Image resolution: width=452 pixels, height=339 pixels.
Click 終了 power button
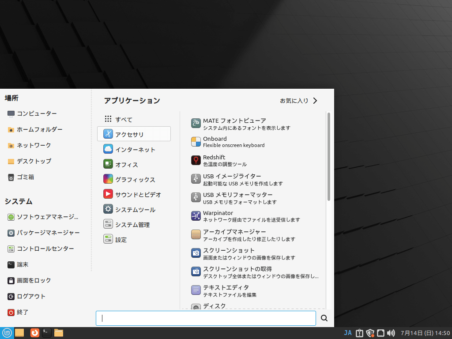click(18, 312)
